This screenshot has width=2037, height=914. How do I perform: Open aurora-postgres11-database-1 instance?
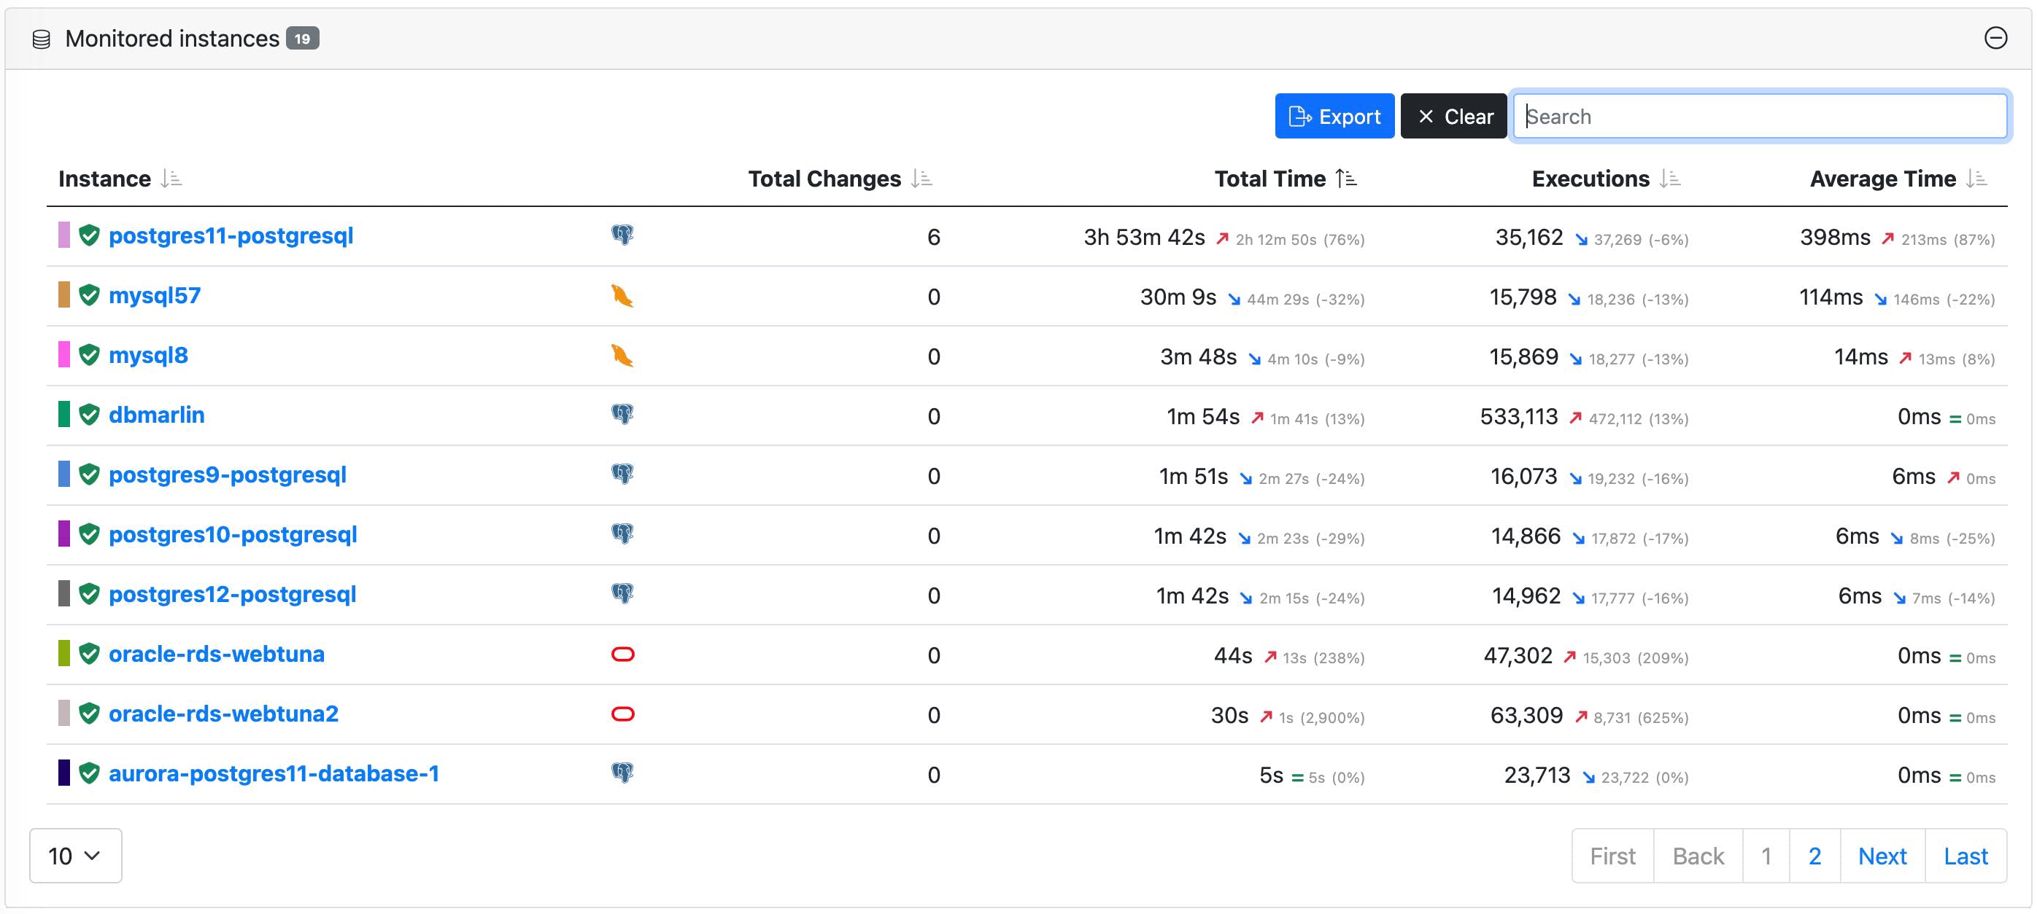274,773
